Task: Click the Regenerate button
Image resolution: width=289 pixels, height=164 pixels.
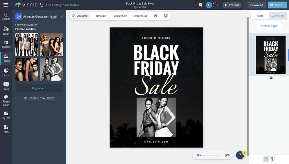Action: pos(39,88)
